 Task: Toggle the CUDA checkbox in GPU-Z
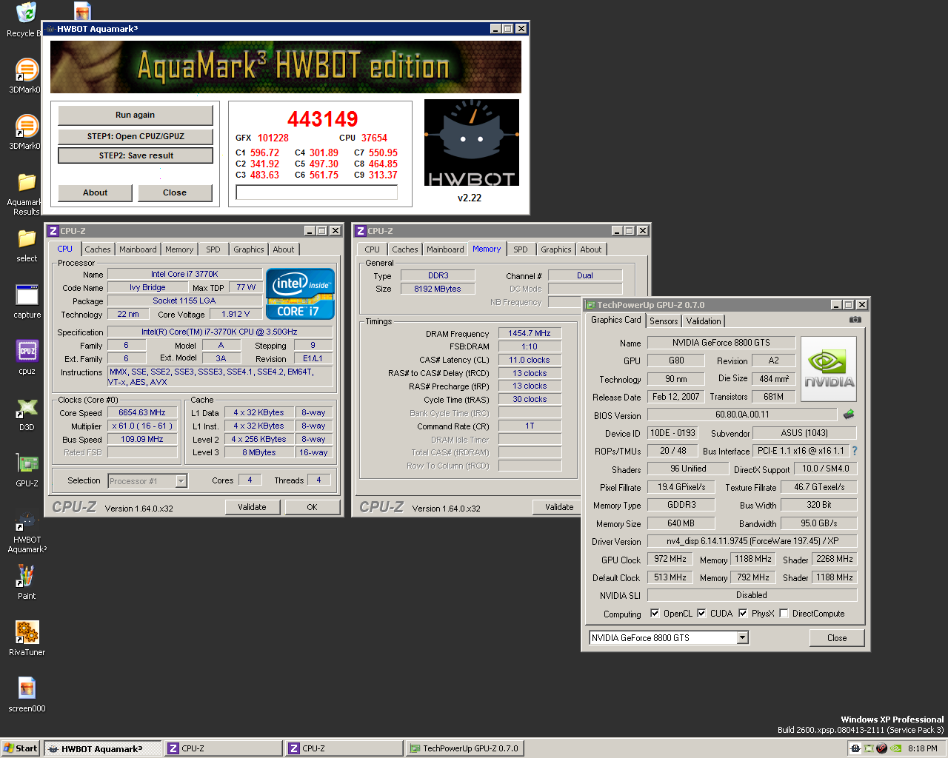(701, 613)
